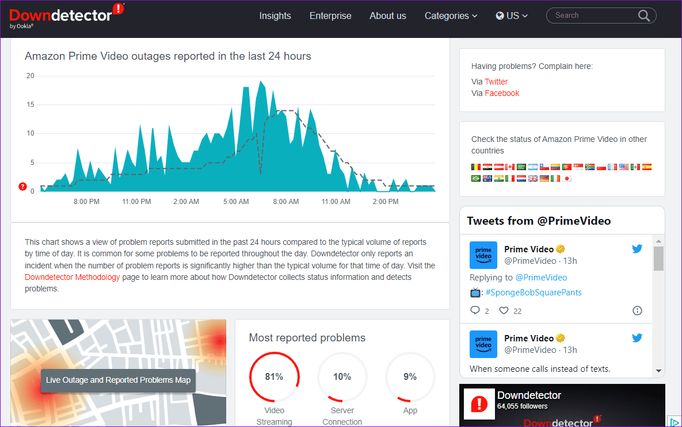Open the #SpongeBobSquarePants hashtag link
682x427 pixels.
[x=534, y=293]
